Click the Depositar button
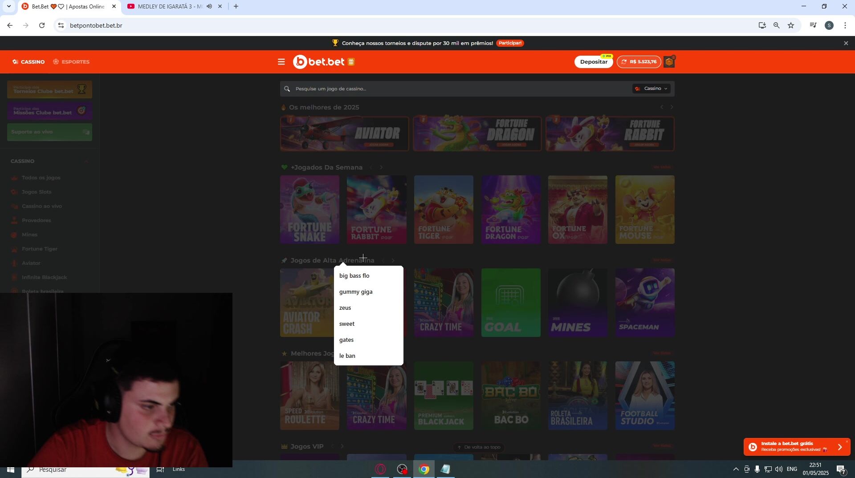This screenshot has height=478, width=855. tap(594, 62)
